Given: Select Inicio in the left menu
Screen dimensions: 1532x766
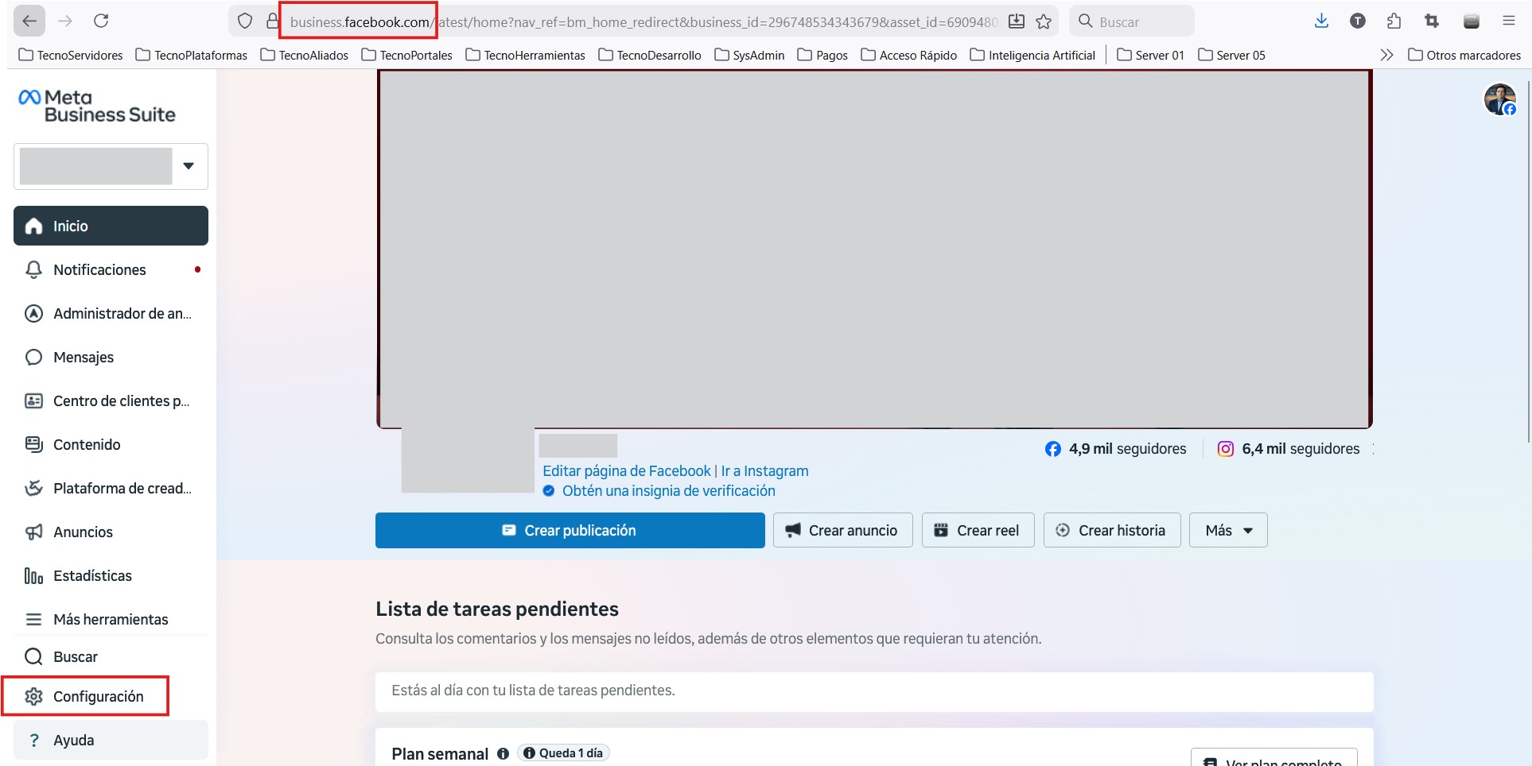Looking at the screenshot, I should point(111,226).
